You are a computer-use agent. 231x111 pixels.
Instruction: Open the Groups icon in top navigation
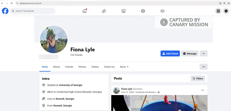coord(143,11)
